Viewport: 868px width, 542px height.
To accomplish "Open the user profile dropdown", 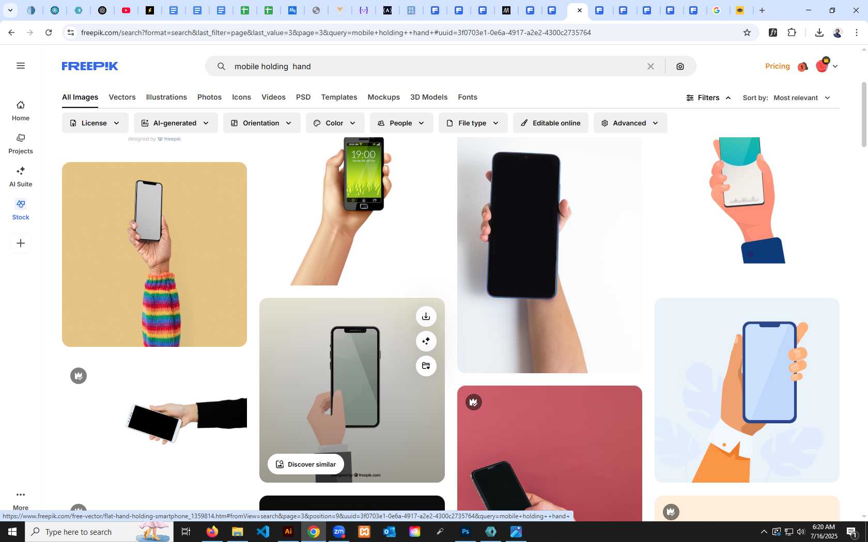I will (827, 66).
